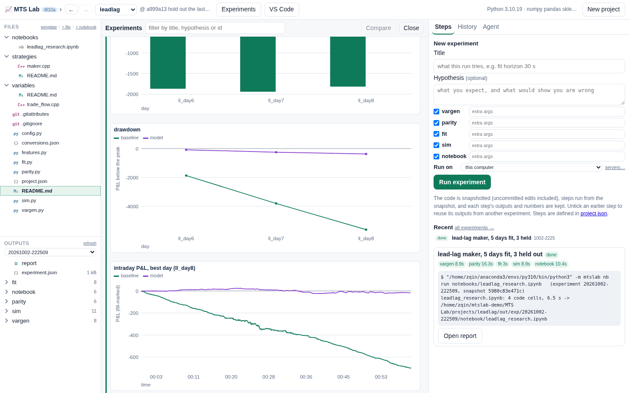630x393 pixels.
Task: Click the py icon beside features.py
Action: (16, 152)
